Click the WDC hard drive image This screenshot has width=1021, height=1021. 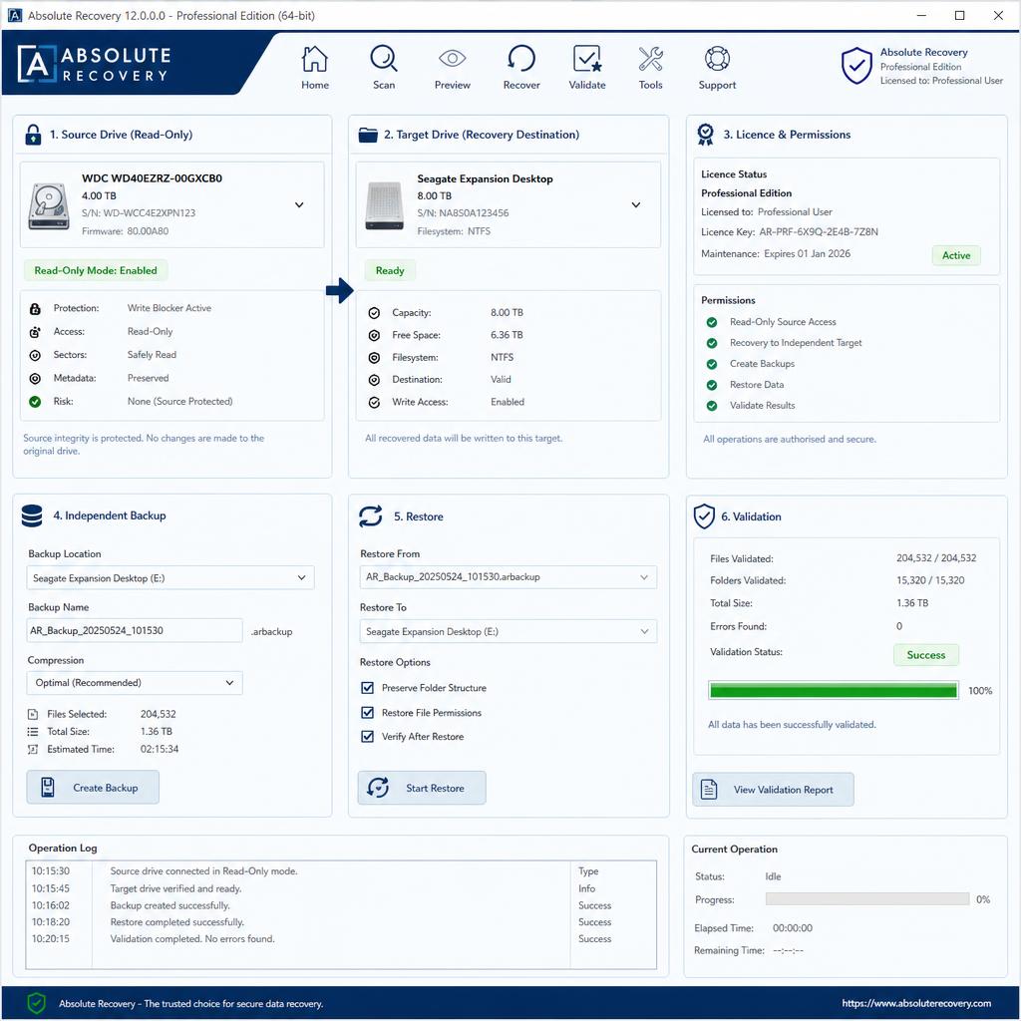(x=49, y=205)
